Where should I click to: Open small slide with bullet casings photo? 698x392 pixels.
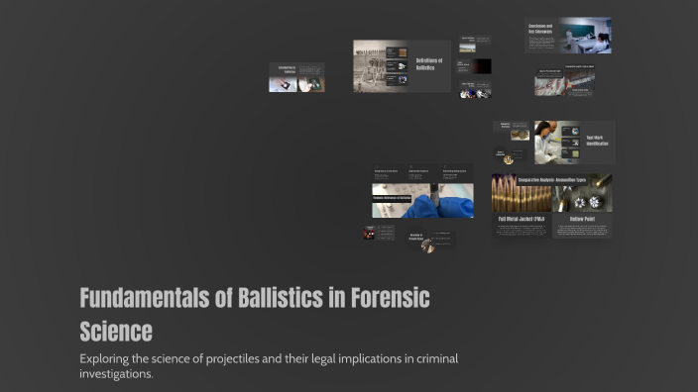tap(512, 131)
